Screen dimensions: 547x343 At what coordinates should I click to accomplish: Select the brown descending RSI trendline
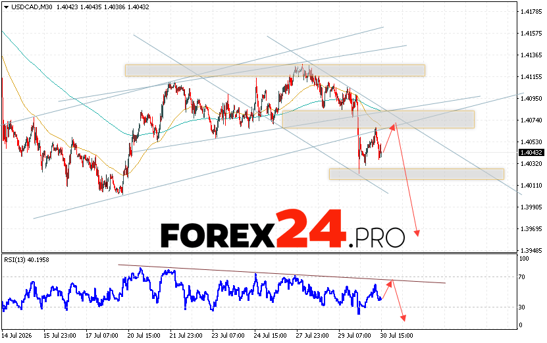(282, 274)
